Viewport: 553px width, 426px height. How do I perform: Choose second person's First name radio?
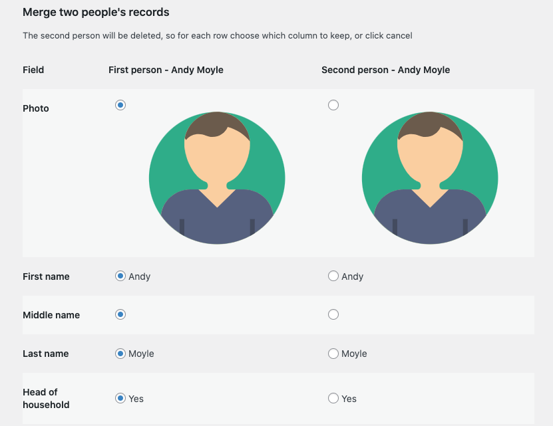[x=333, y=276]
